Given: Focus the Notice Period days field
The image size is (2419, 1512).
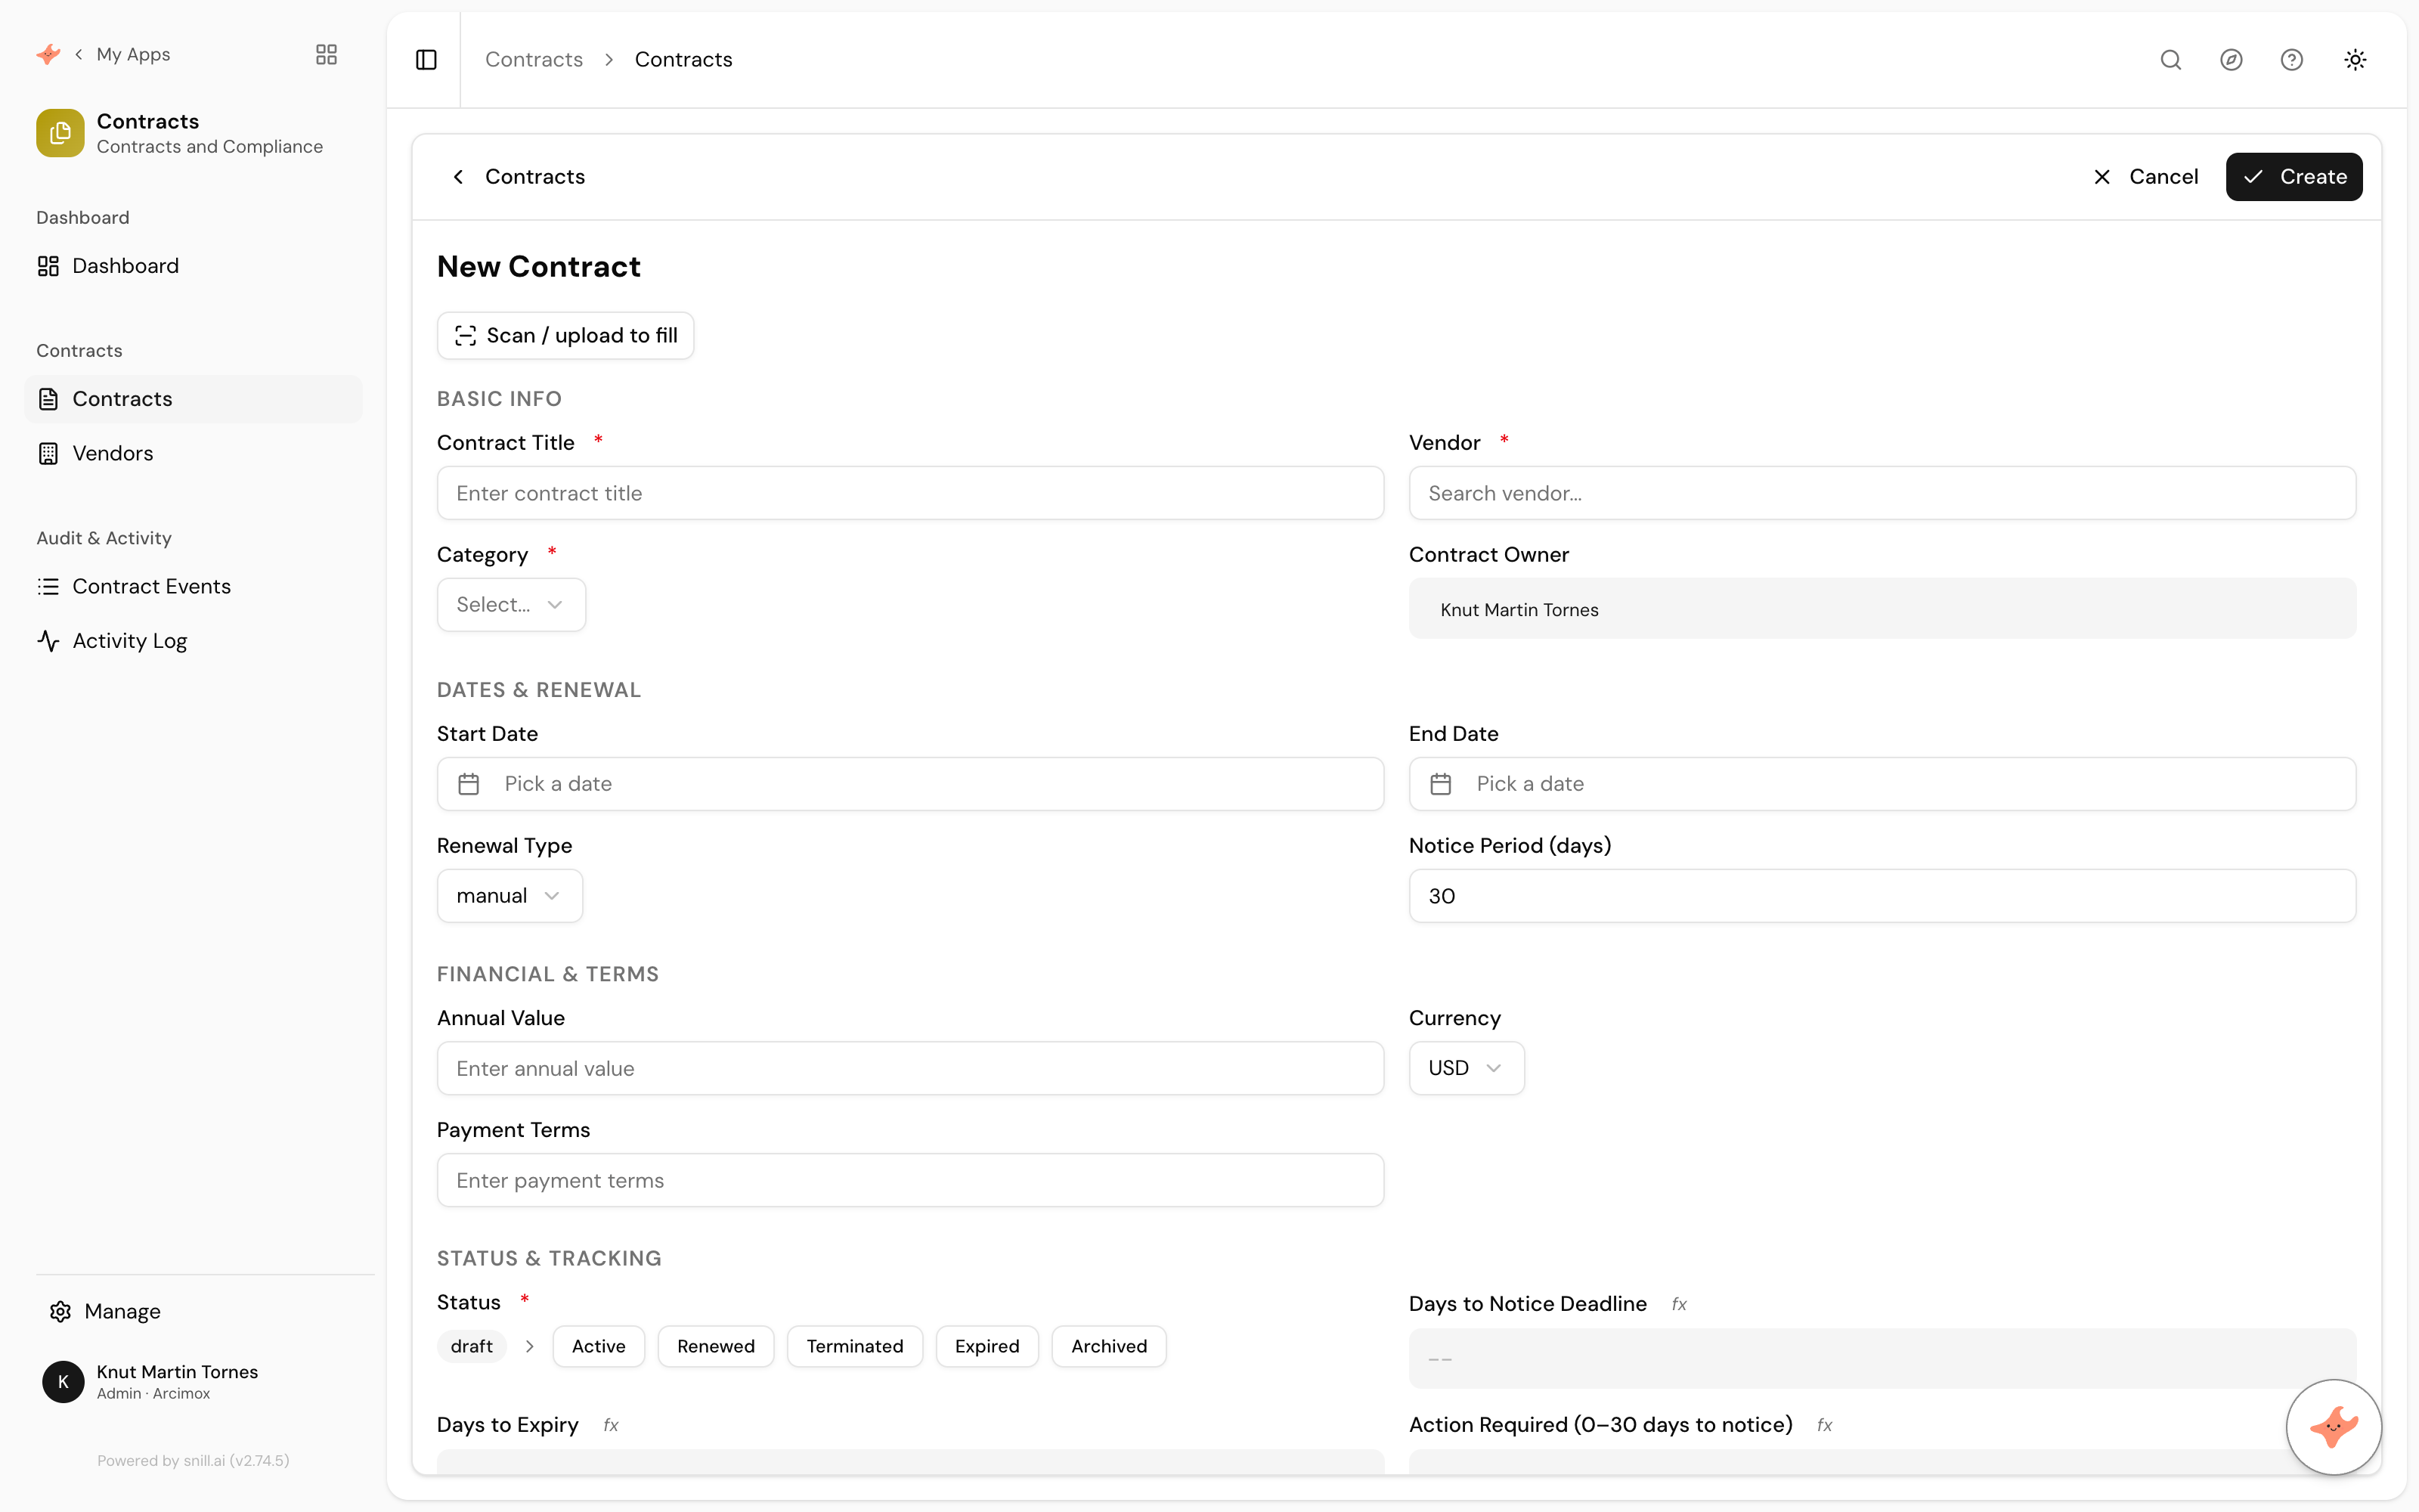Looking at the screenshot, I should click(x=1882, y=896).
